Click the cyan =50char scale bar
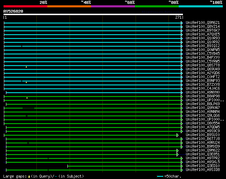Viewport: 226px width, 179px height. point(160,176)
